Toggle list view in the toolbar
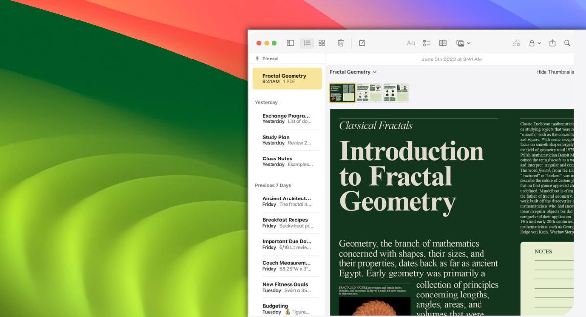This screenshot has width=586, height=317. 307,43
